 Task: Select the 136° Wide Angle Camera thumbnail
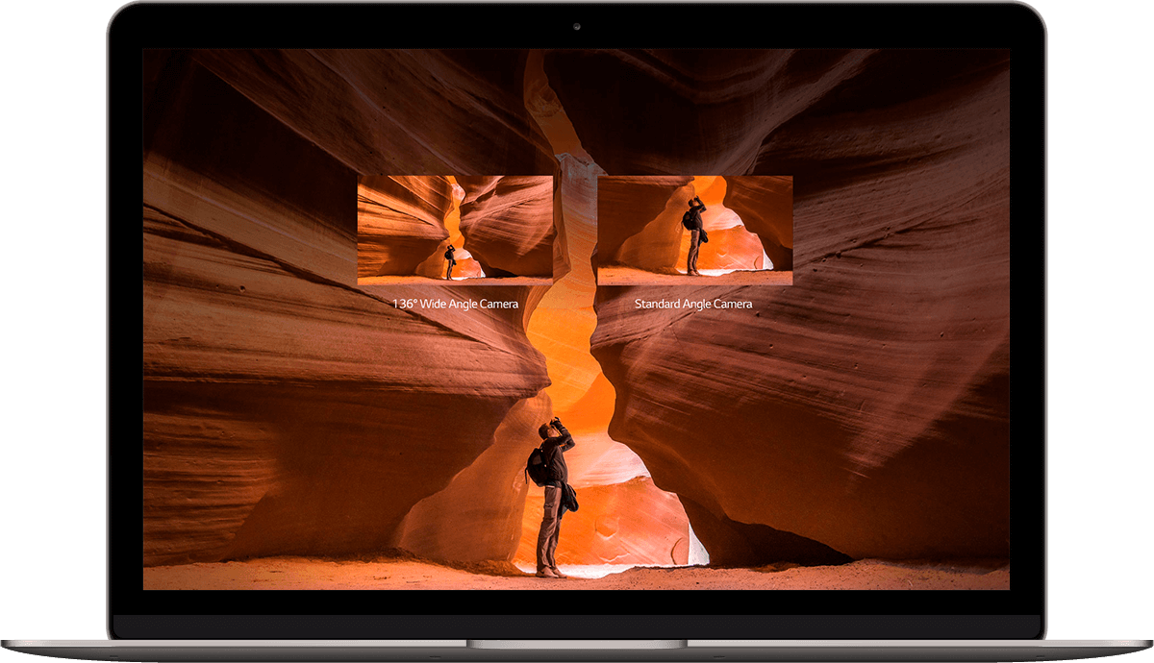click(x=455, y=230)
